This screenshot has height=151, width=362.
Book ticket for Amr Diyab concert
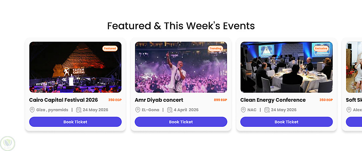point(181,122)
